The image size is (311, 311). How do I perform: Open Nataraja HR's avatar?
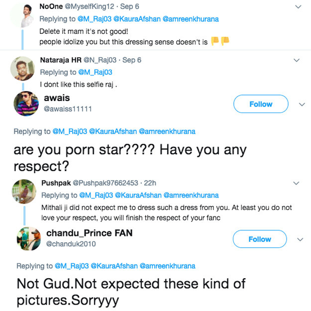pos(22,69)
